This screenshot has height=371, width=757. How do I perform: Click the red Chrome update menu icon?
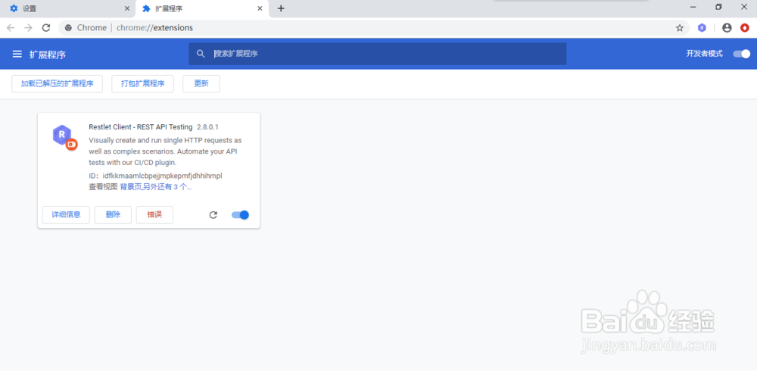pyautogui.click(x=745, y=28)
